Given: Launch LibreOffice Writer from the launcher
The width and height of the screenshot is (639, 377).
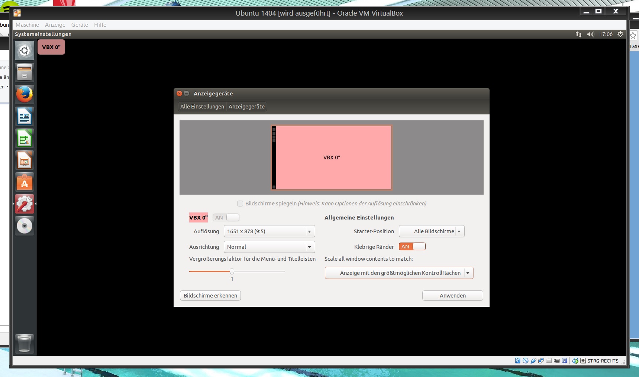Looking at the screenshot, I should [x=25, y=116].
